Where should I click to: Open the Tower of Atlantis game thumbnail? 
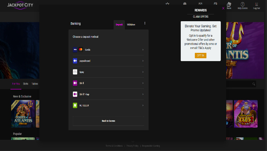tap(23, 114)
